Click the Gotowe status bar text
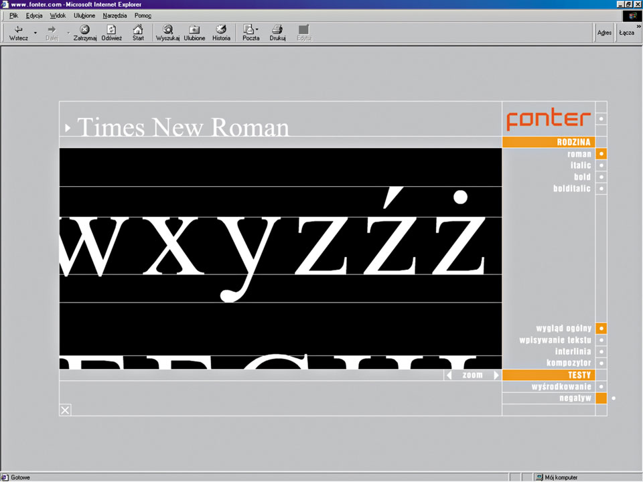 pos(20,477)
